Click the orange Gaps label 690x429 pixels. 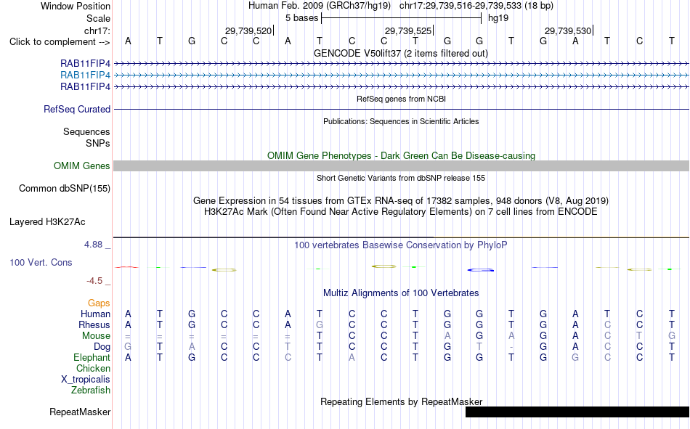pyautogui.click(x=99, y=303)
